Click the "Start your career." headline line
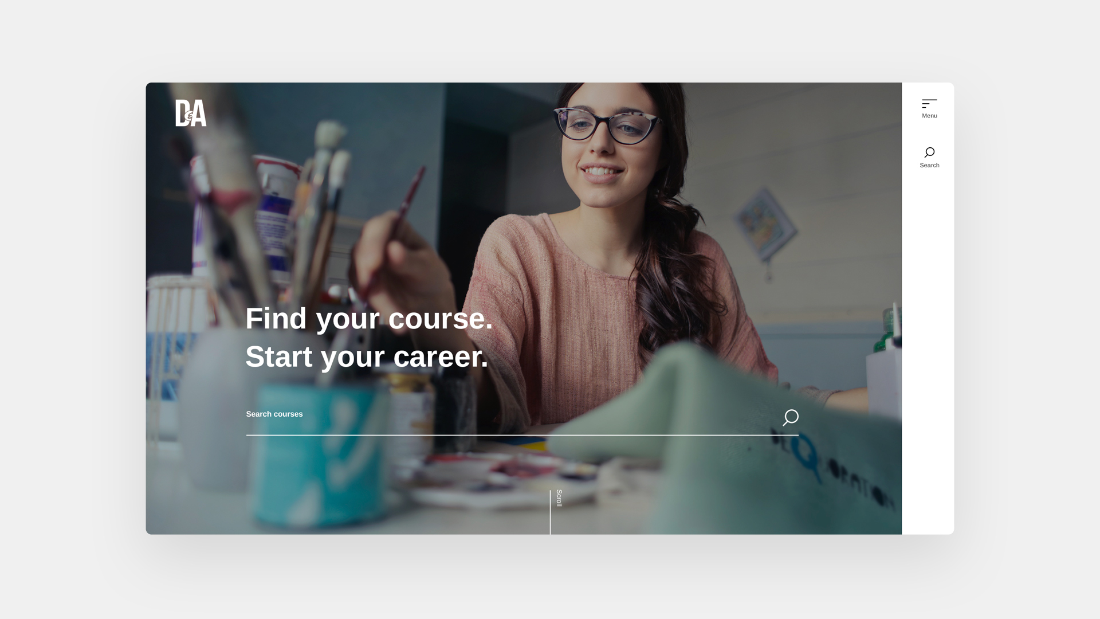 [x=367, y=356]
